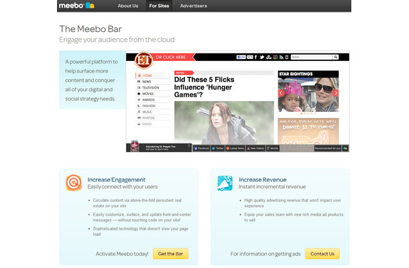The image size is (409, 268).
Task: Click the red OR CLICK HERE banner
Action: click(x=174, y=57)
